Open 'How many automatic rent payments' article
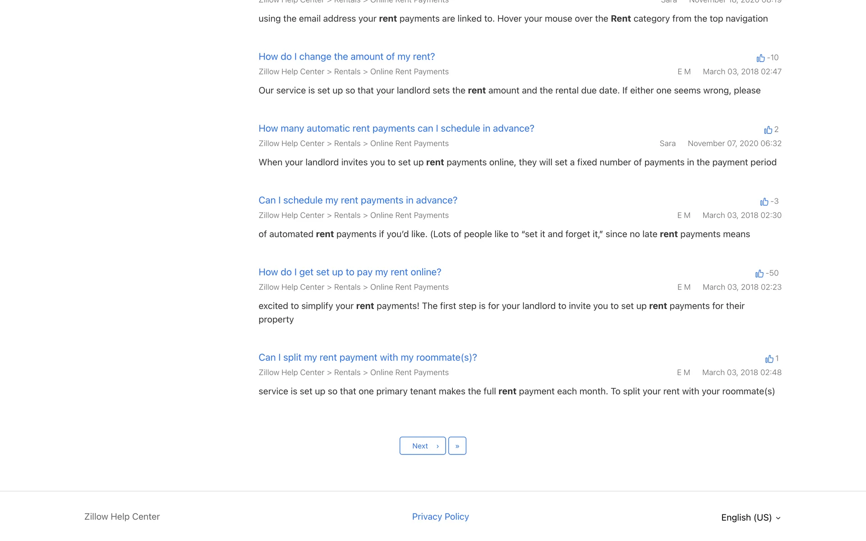The width and height of the screenshot is (866, 541). tap(396, 128)
